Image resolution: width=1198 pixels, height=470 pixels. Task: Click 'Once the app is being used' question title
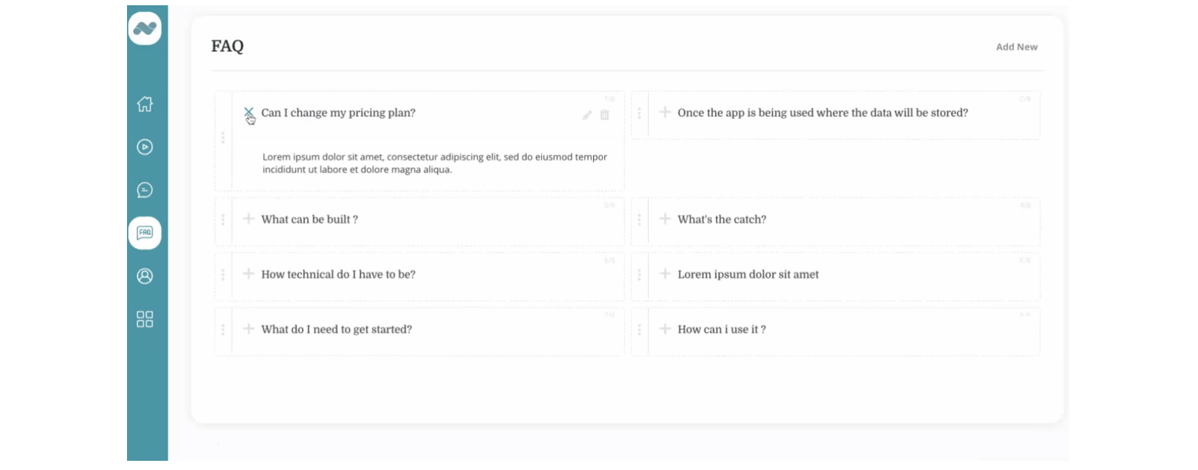822,113
